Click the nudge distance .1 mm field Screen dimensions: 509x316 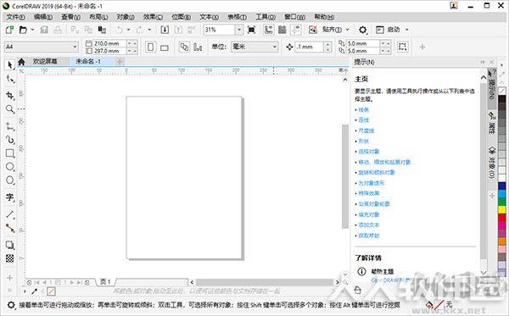tap(310, 47)
